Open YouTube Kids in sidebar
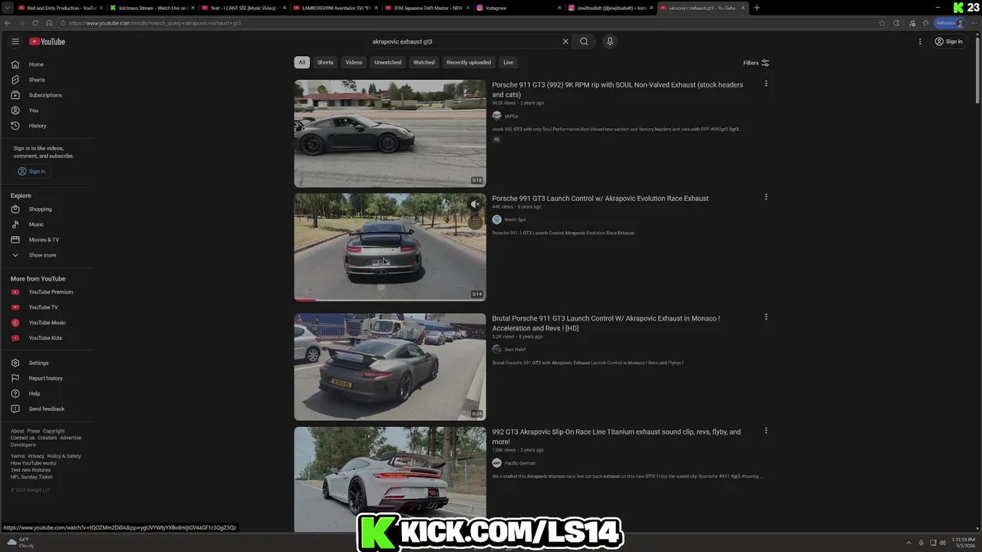Viewport: 982px width, 552px height. point(46,338)
